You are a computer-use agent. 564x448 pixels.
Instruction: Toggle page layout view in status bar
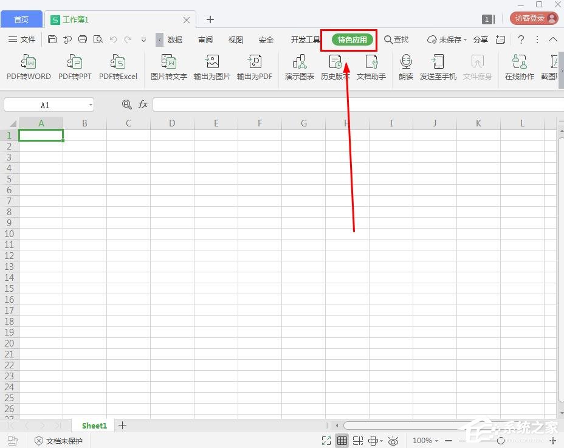(x=358, y=441)
